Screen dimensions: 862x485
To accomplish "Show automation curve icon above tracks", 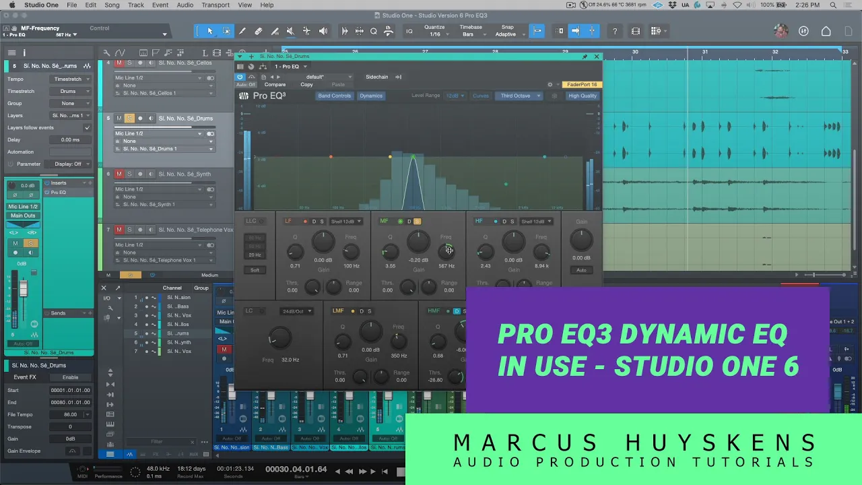I will click(120, 53).
